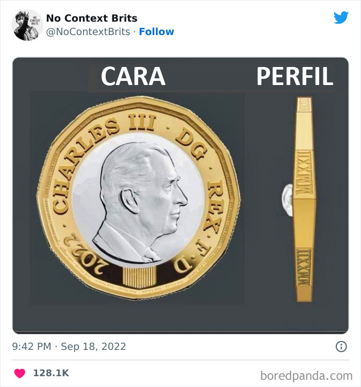Screen dimensions: 361x387
Task: Open the No Context Brits display name
Action: coord(91,18)
